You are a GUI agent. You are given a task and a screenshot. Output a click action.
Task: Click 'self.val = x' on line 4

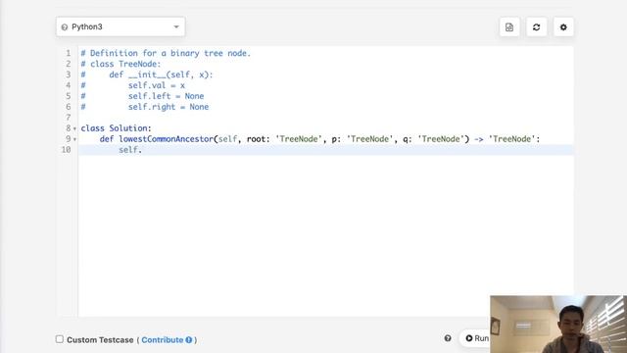coord(157,85)
